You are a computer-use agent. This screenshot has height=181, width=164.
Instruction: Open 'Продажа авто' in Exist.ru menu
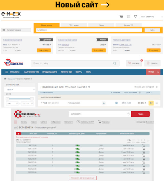coord(50,72)
